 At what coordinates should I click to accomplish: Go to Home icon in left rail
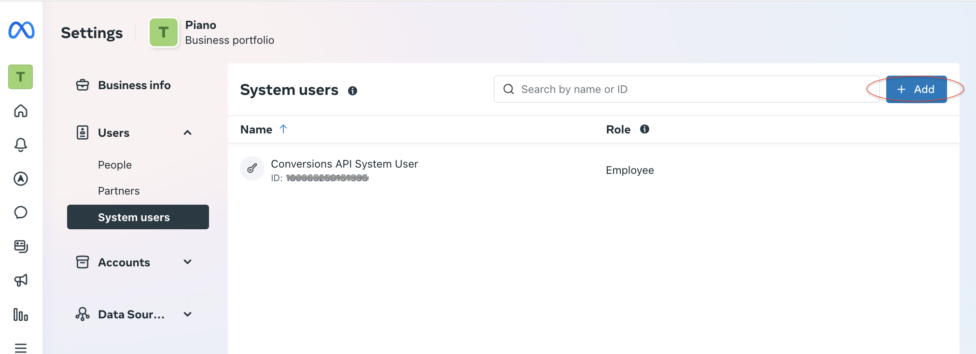21,111
